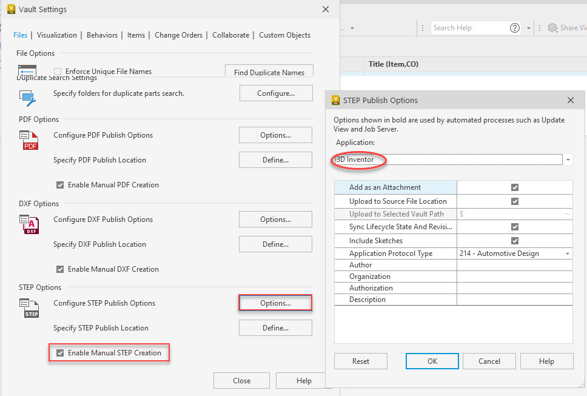Open PDF Publish Options button

tap(275, 135)
